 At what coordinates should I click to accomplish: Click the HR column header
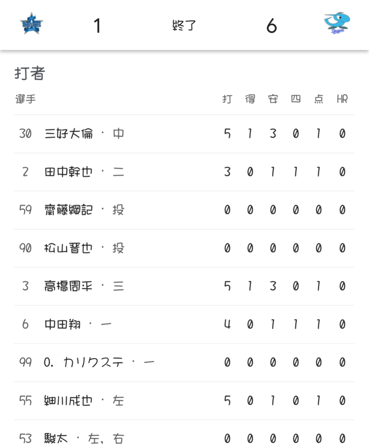pyautogui.click(x=342, y=99)
